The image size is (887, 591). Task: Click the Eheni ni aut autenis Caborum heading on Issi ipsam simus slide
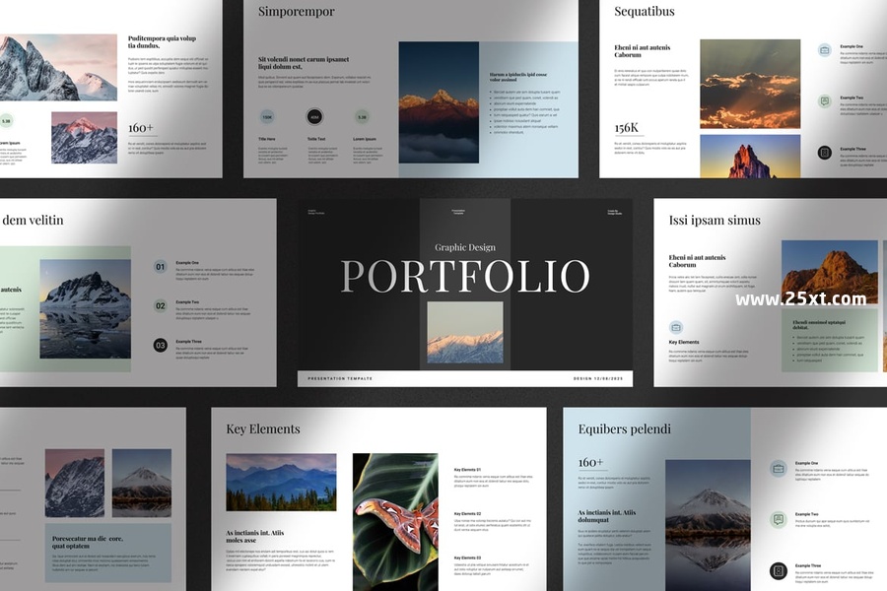click(697, 261)
